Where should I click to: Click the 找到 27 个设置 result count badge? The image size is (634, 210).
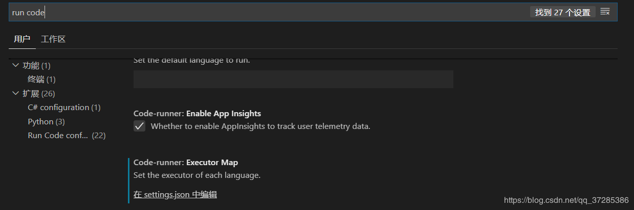tap(562, 12)
